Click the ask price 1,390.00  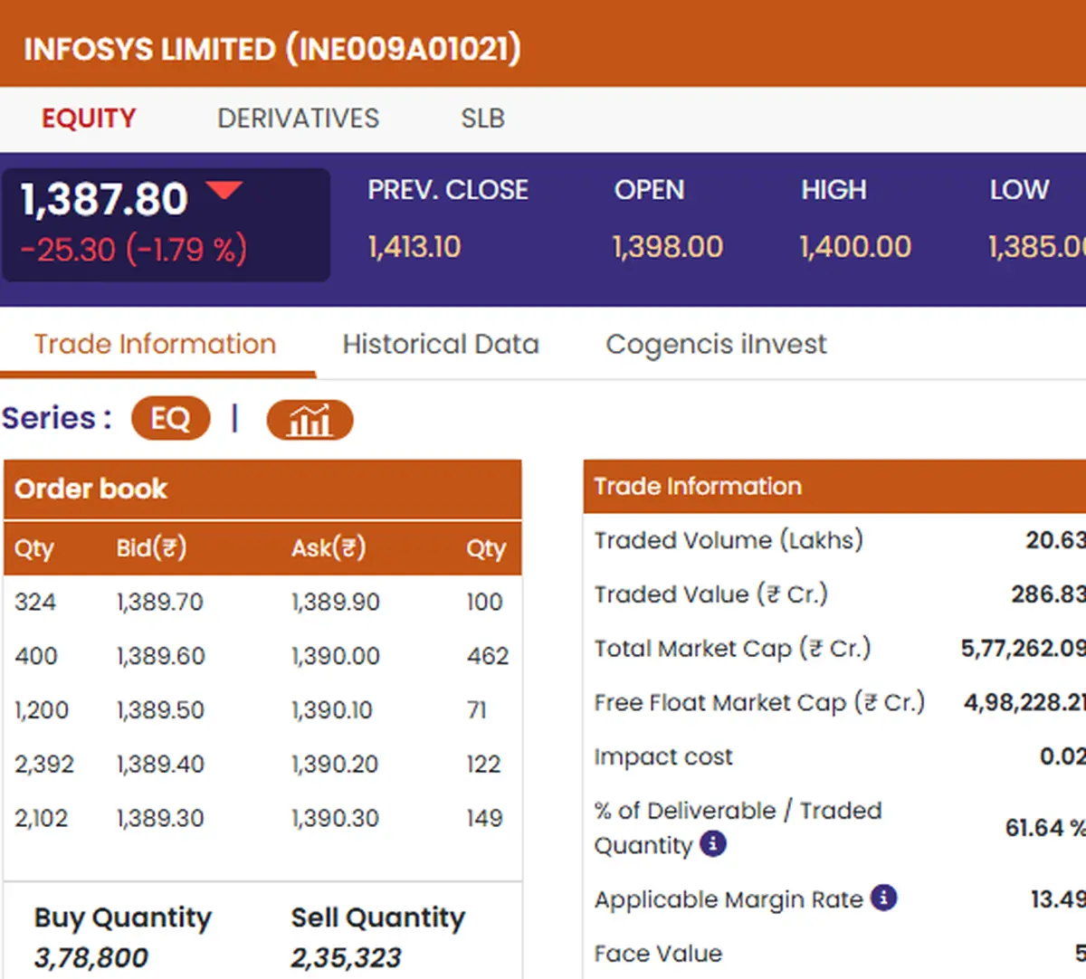coord(336,656)
